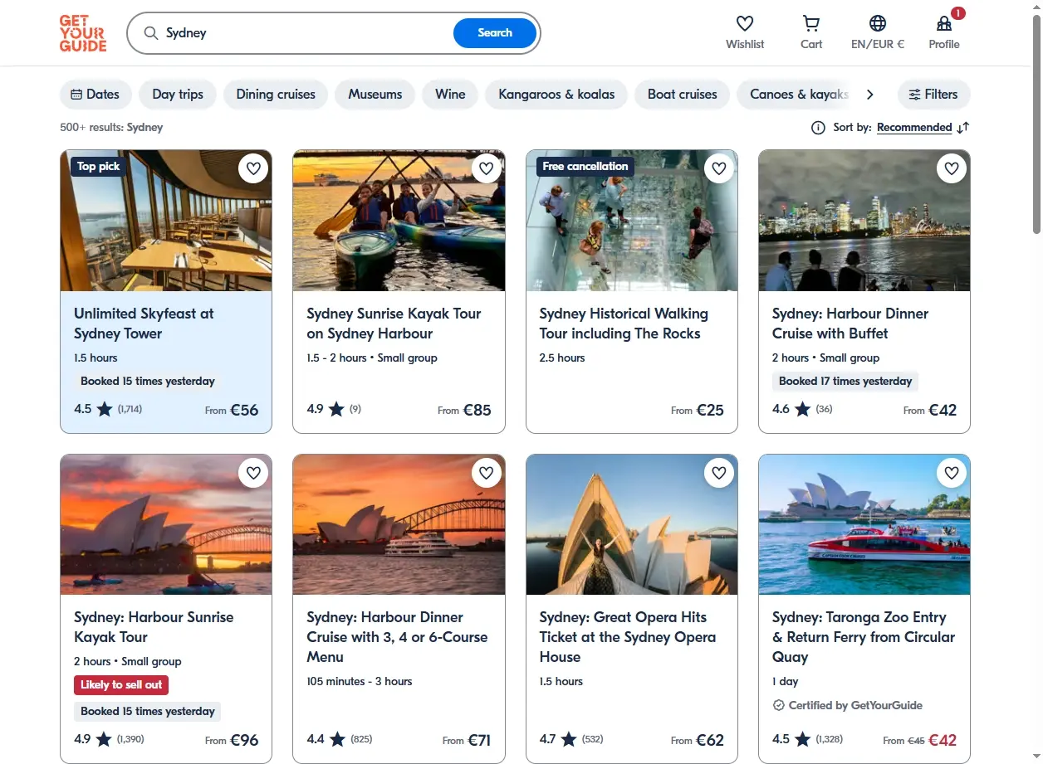The height and width of the screenshot is (764, 1043).
Task: Open Sydney Historical Walking Tour including The Rocks
Action: [x=624, y=324]
